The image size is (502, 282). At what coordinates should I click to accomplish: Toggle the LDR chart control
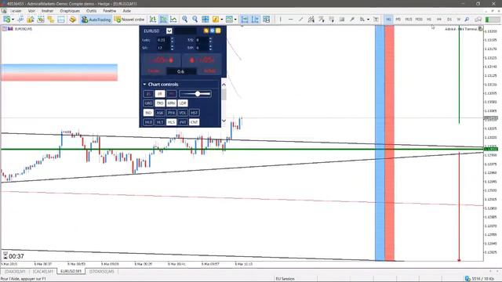(x=183, y=103)
